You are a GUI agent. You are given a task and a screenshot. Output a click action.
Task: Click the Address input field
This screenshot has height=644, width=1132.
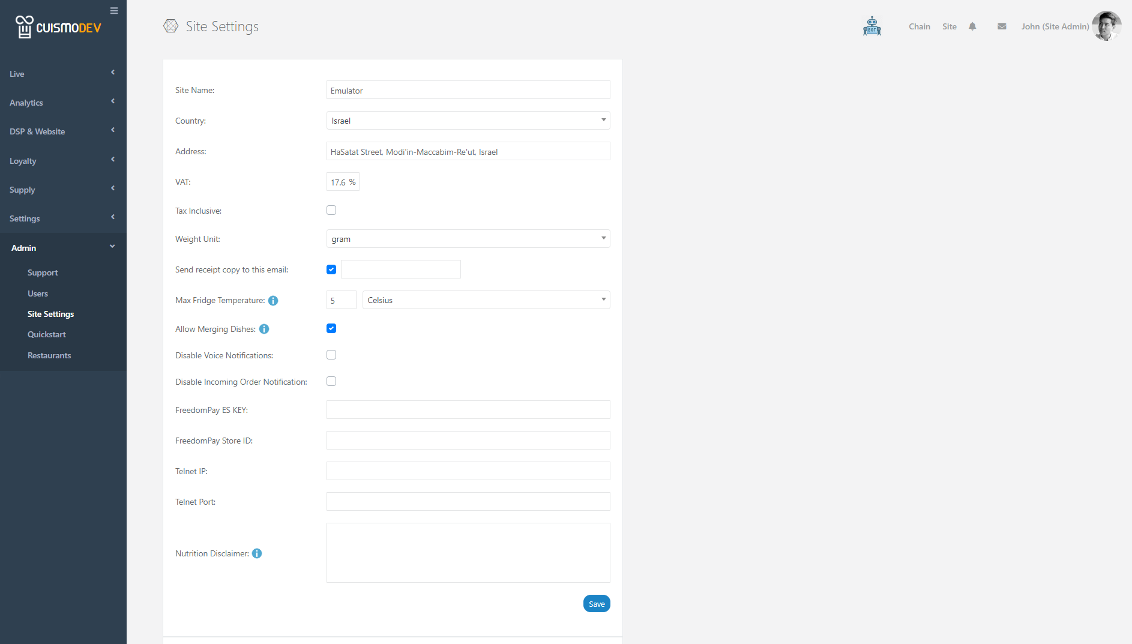(x=468, y=151)
